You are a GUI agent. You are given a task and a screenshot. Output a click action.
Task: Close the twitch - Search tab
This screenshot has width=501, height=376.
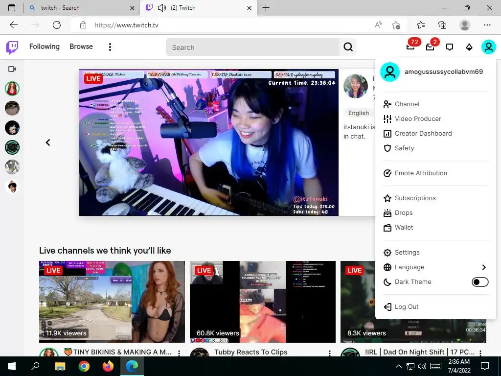(132, 8)
